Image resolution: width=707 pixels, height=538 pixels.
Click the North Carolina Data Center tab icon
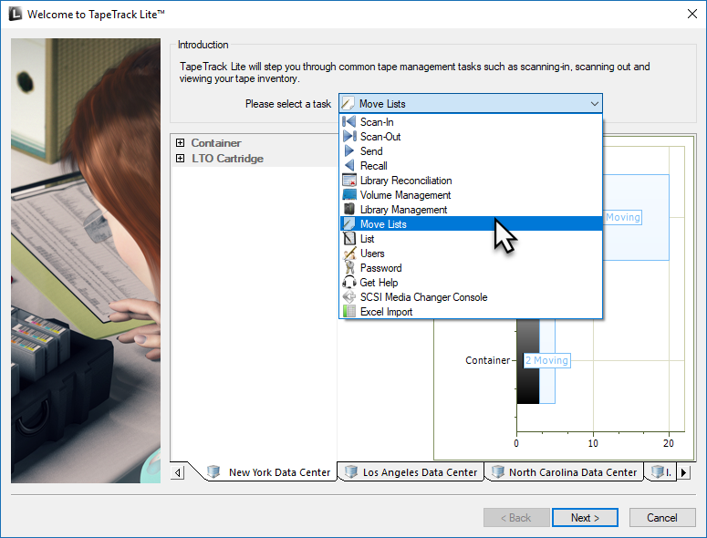(x=497, y=471)
